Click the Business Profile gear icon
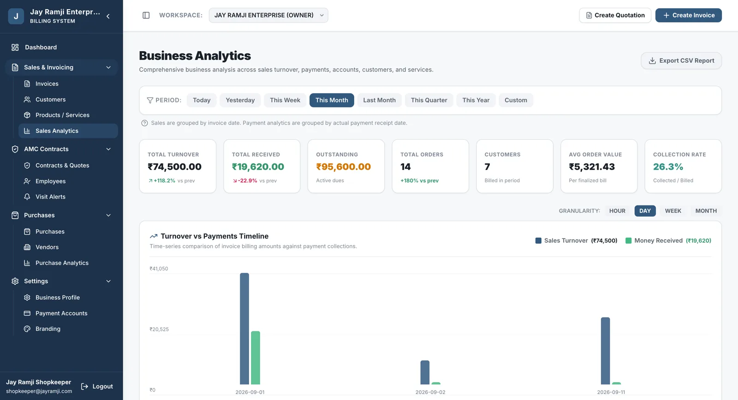Image resolution: width=738 pixels, height=400 pixels. 27,298
